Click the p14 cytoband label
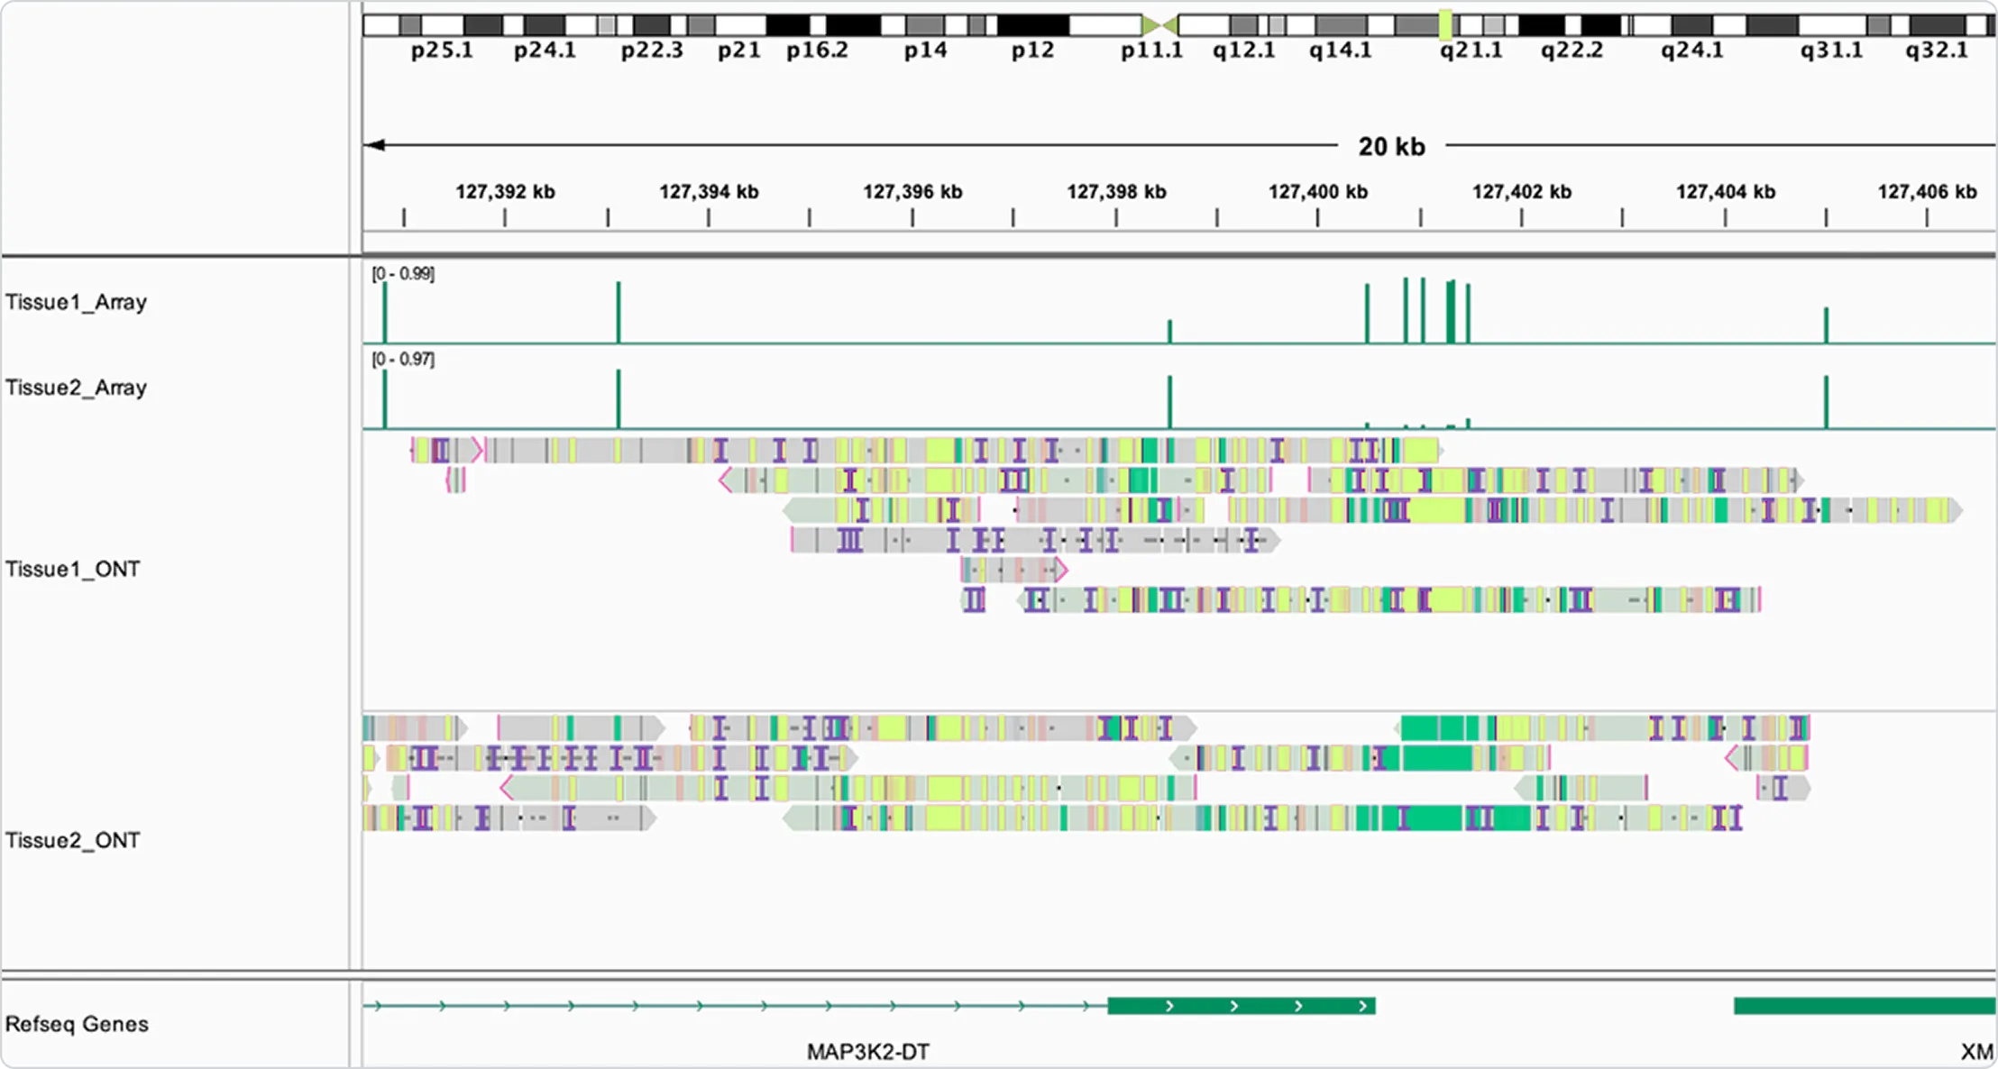 926,50
